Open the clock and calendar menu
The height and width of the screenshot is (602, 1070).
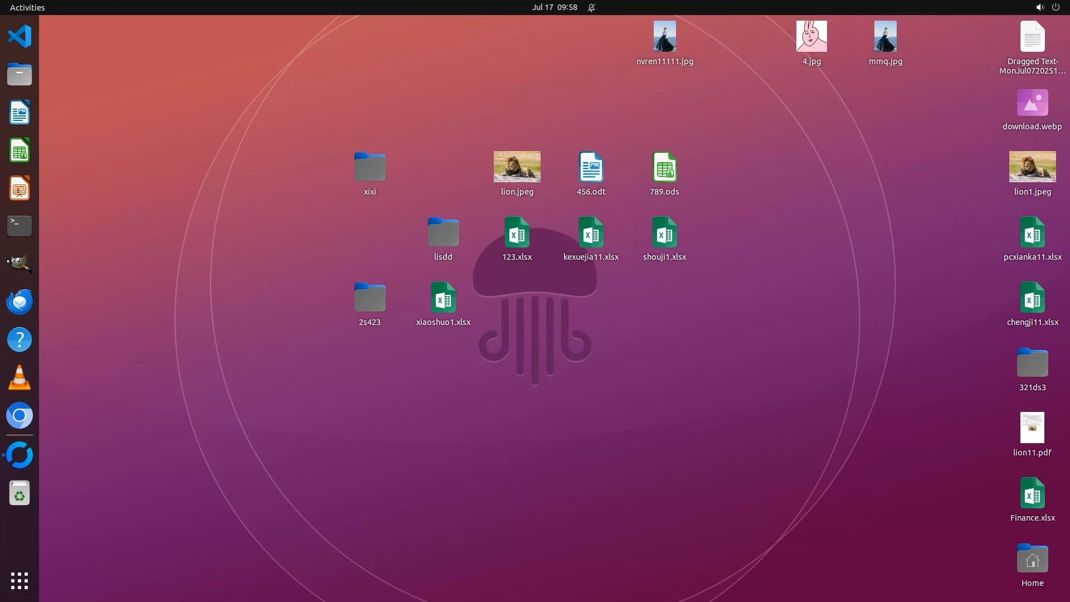point(554,7)
